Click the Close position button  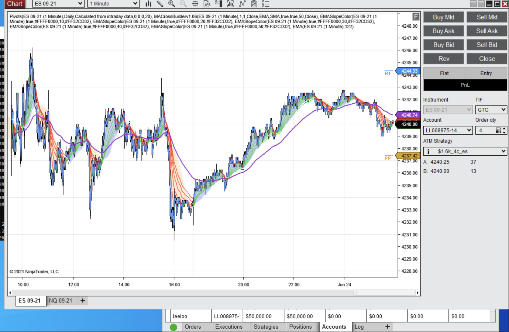(487, 59)
